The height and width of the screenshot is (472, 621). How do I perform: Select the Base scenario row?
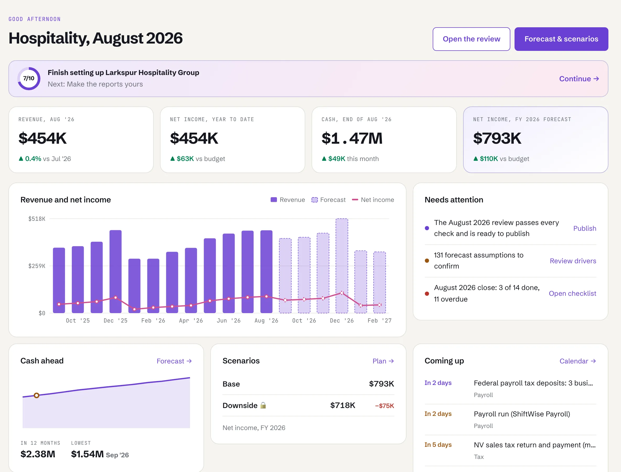[x=308, y=384]
